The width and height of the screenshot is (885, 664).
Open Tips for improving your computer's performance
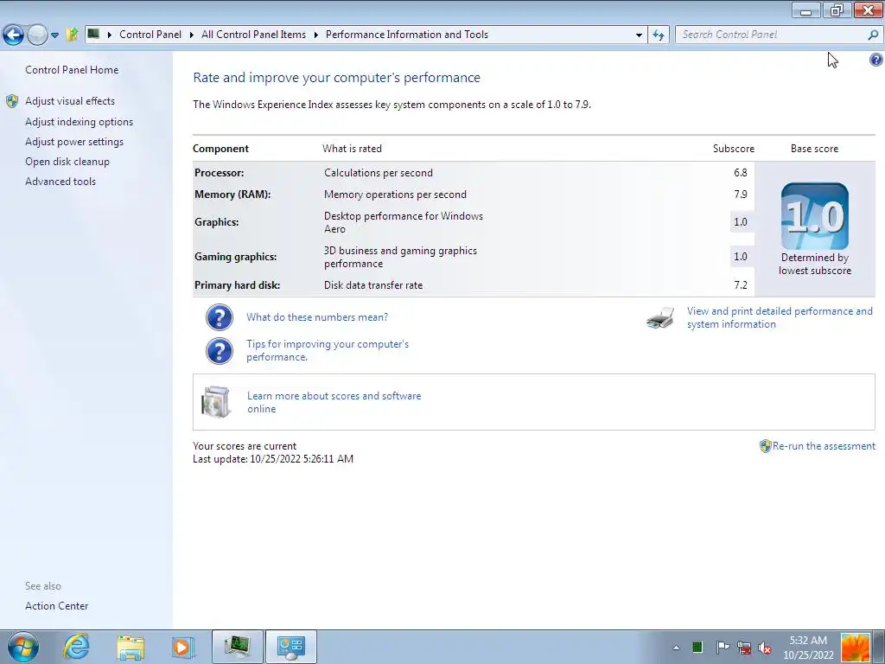(328, 350)
